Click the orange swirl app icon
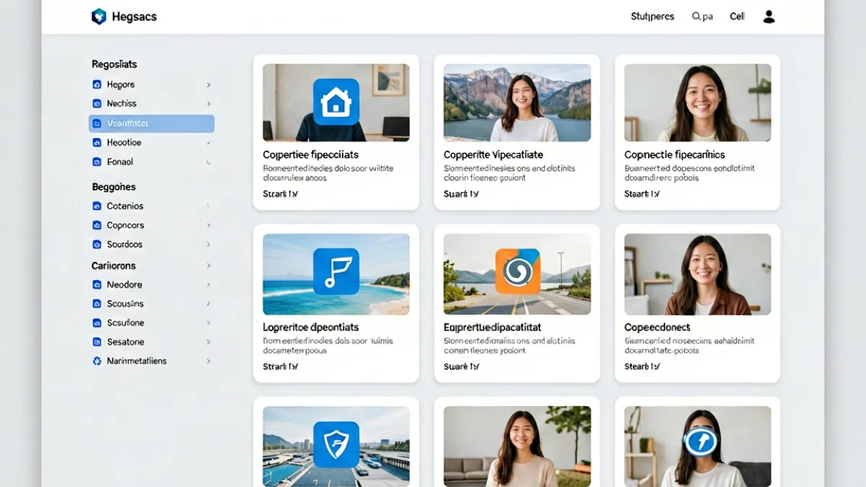866x487 pixels. [517, 271]
